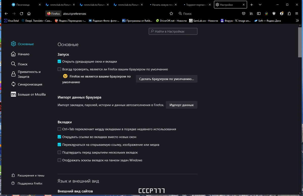Focus the Поиск search bar in toolbar

[x=207, y=14]
